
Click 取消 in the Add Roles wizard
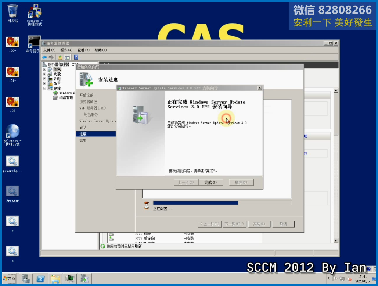[283, 224]
